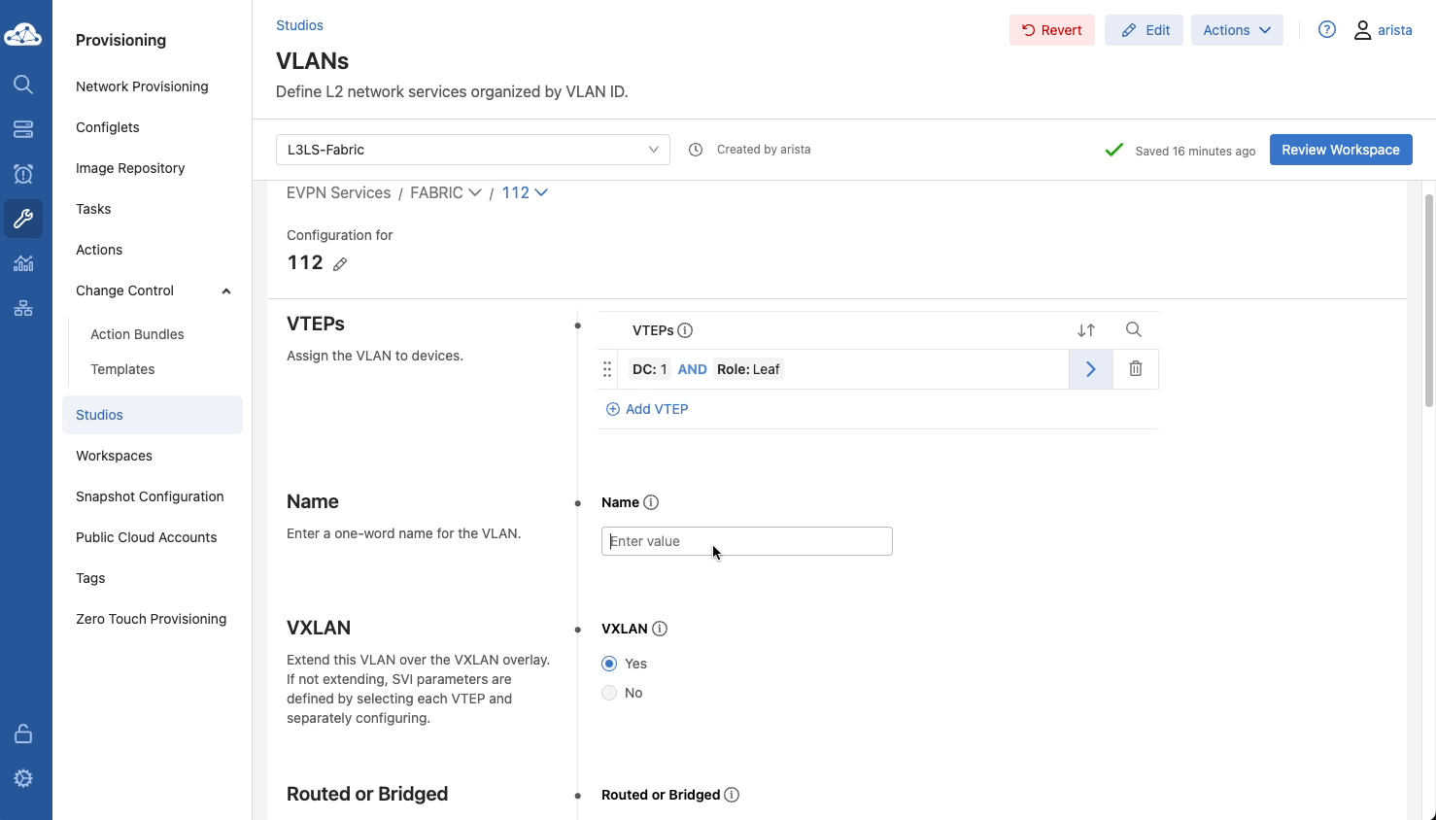
Task: Go to Workspaces in sidebar
Action: pyautogui.click(x=114, y=456)
